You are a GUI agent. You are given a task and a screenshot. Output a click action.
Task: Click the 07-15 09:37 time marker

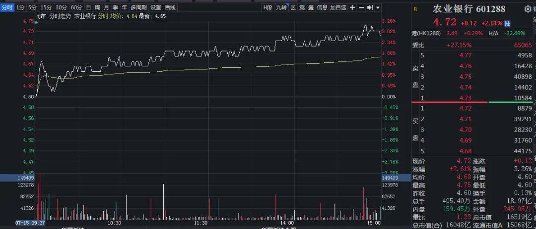30,223
